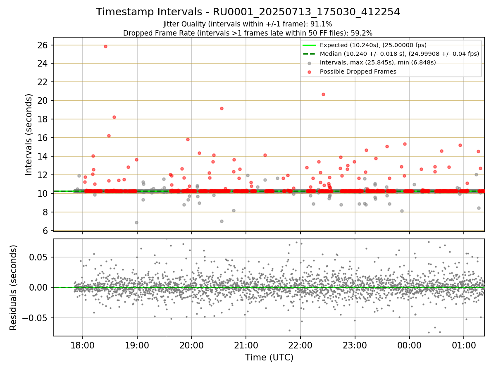Click the 'Intervals (seconds)' y-axis label

click(x=29, y=134)
